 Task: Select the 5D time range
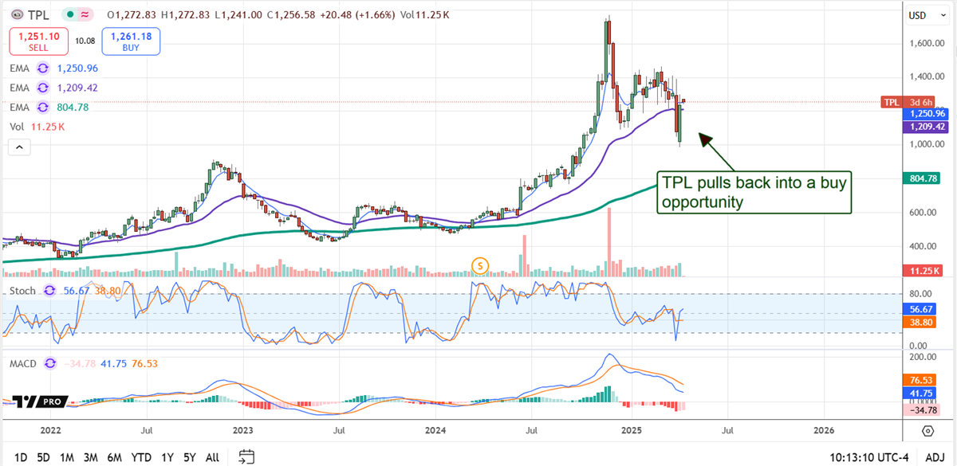[x=43, y=457]
